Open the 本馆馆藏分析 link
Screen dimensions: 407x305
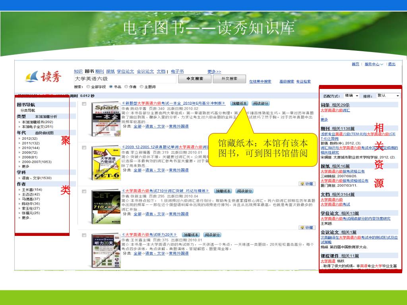[46, 117]
